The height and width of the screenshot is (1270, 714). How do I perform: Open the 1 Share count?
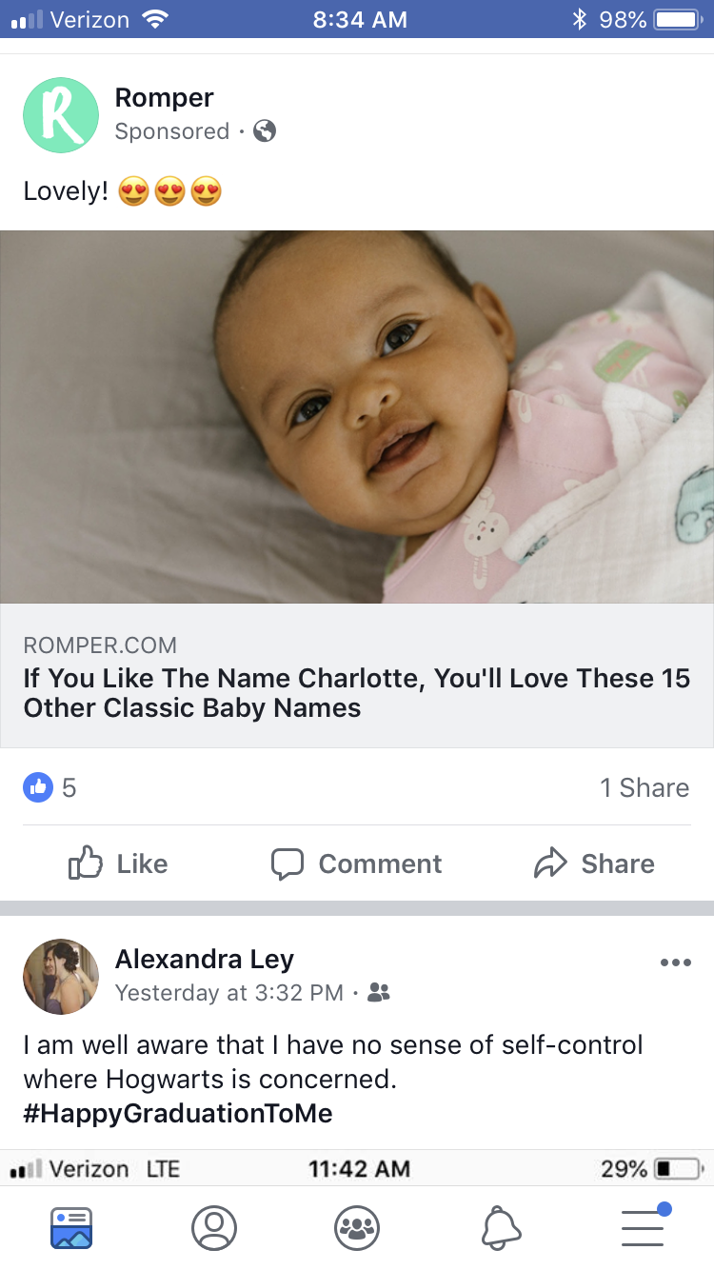(x=645, y=787)
